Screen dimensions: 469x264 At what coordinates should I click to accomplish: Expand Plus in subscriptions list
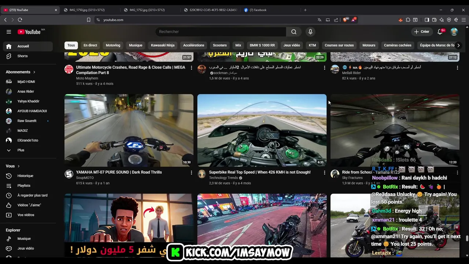[28, 150]
